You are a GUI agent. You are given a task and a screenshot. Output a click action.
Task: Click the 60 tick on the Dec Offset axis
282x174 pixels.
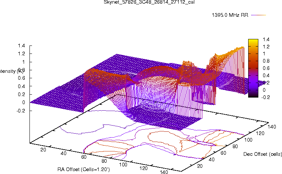coord(223,153)
